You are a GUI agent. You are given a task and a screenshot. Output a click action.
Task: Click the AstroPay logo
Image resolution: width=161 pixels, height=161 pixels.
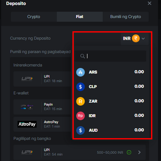coord(27,124)
